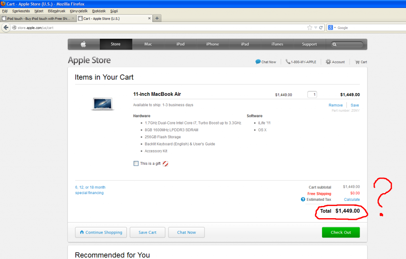Open the 6, 12, or 18 month special financing link
406x259 pixels.
[x=90, y=190]
